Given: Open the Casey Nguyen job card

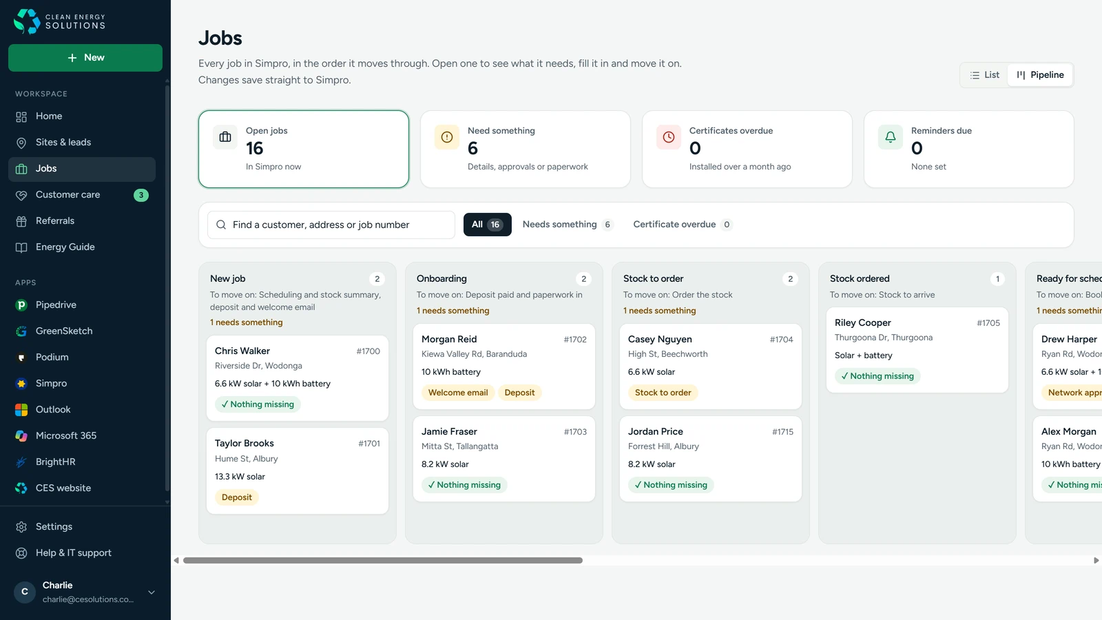Looking at the screenshot, I should pyautogui.click(x=711, y=366).
